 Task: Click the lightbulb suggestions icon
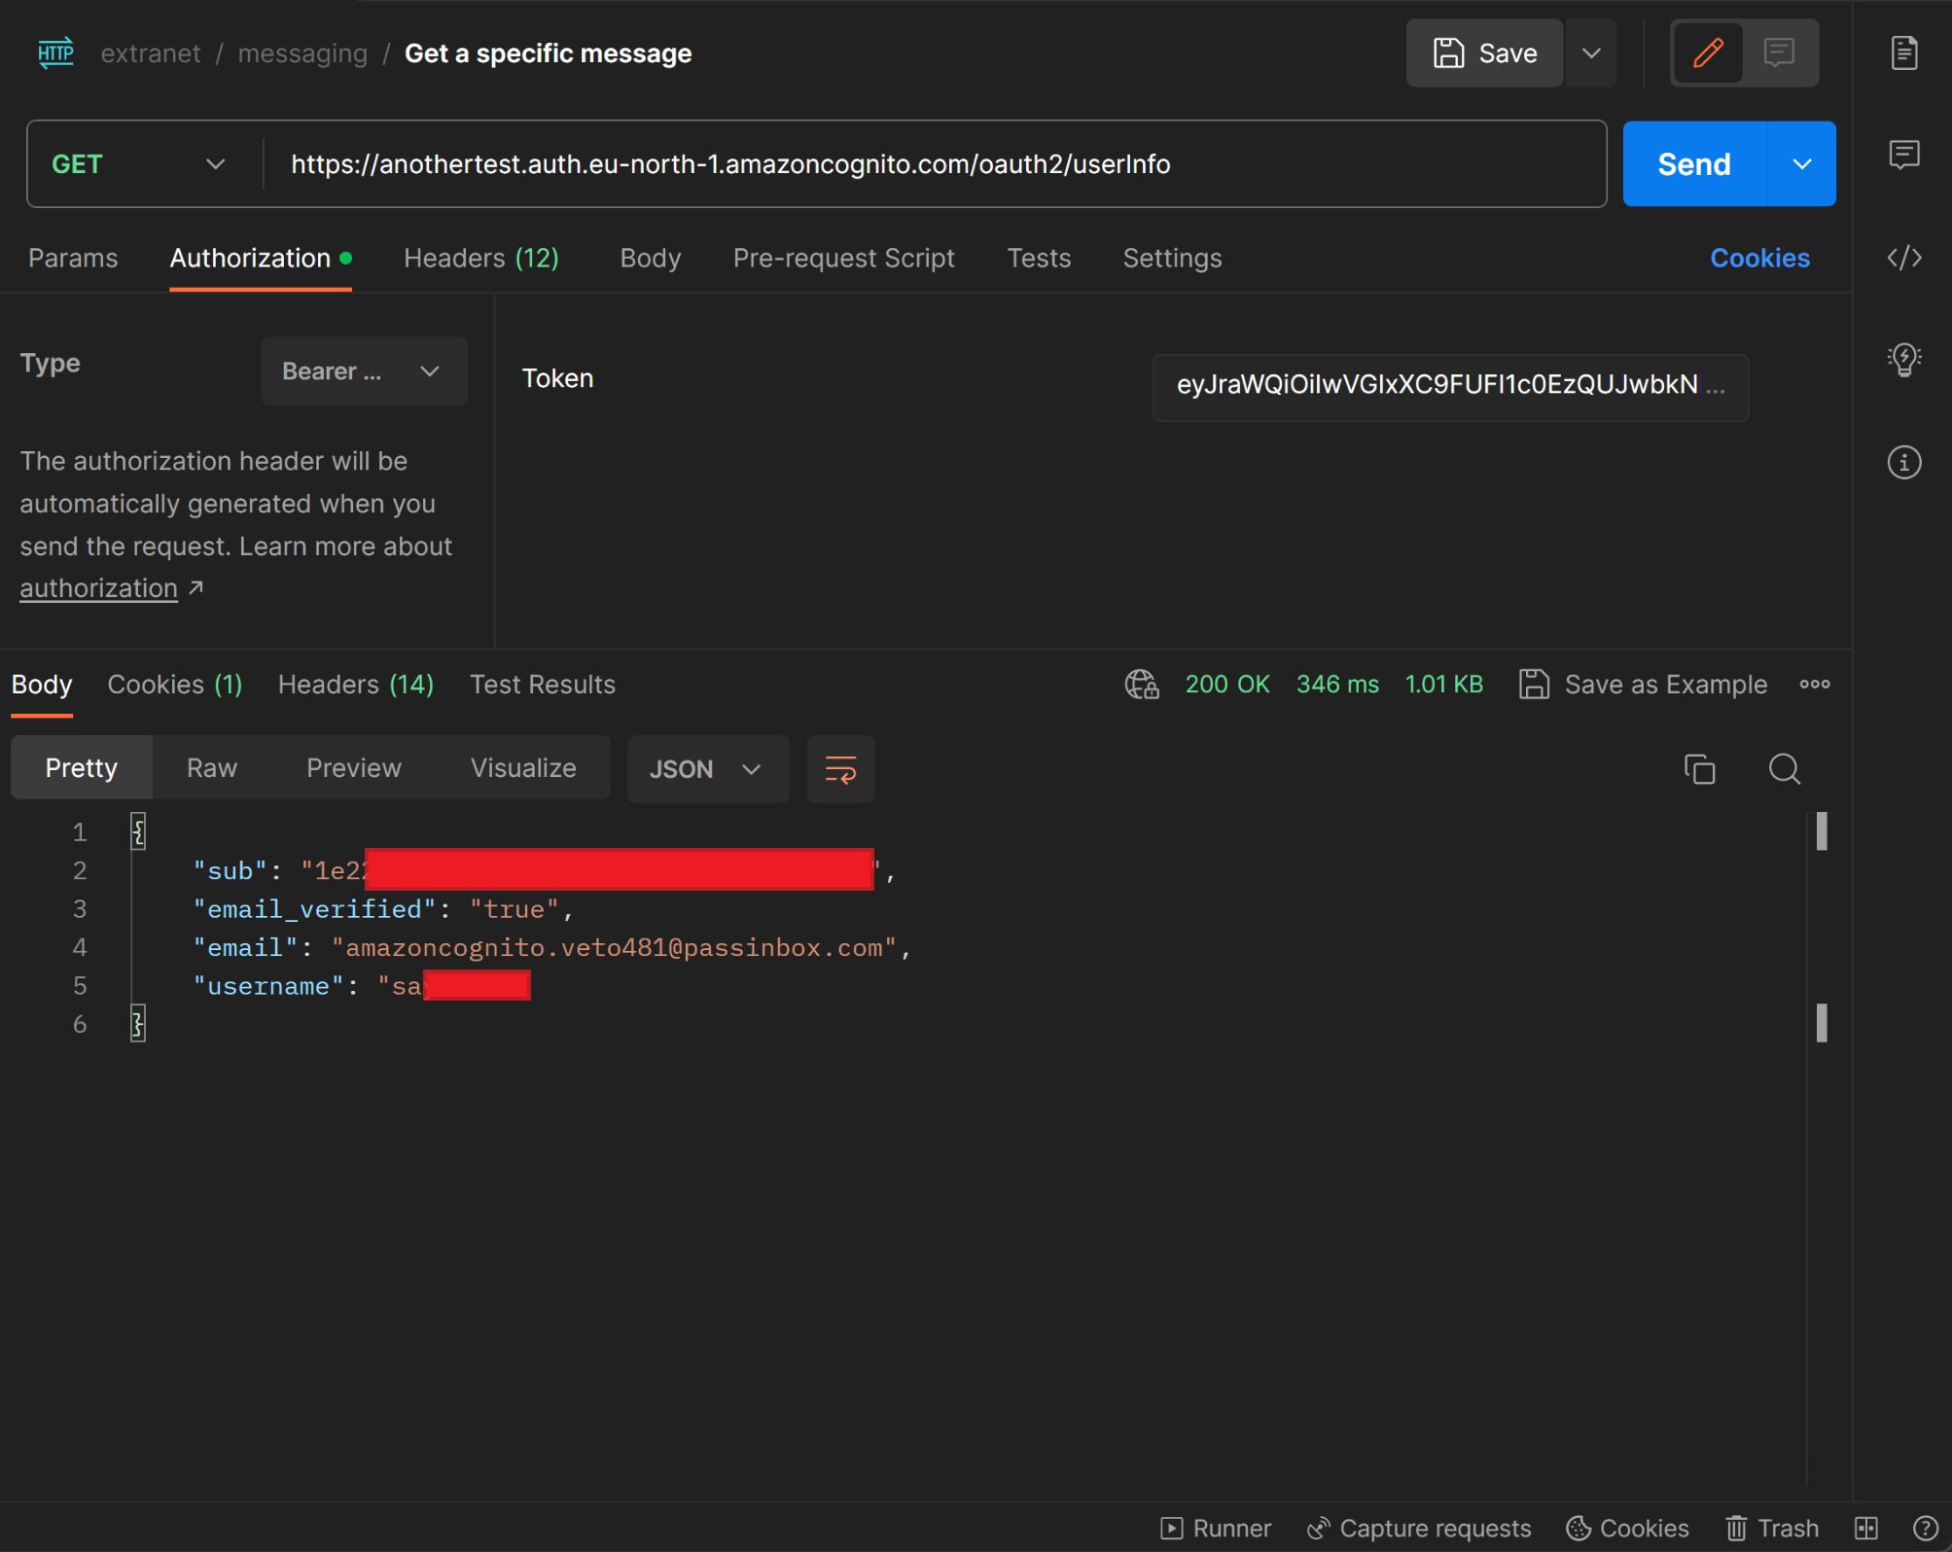pyautogui.click(x=1903, y=359)
